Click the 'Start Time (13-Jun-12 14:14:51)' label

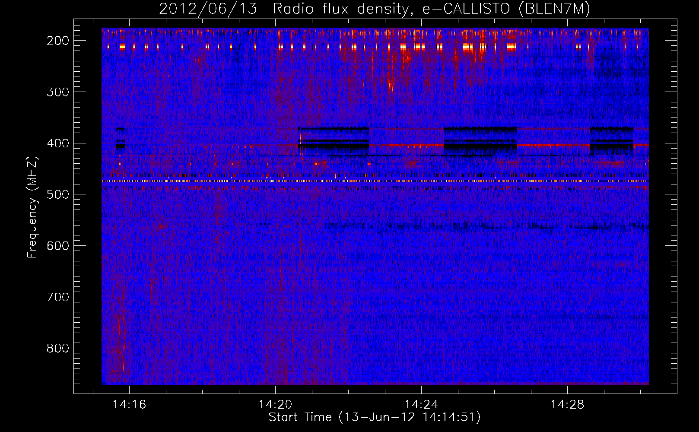(375, 417)
